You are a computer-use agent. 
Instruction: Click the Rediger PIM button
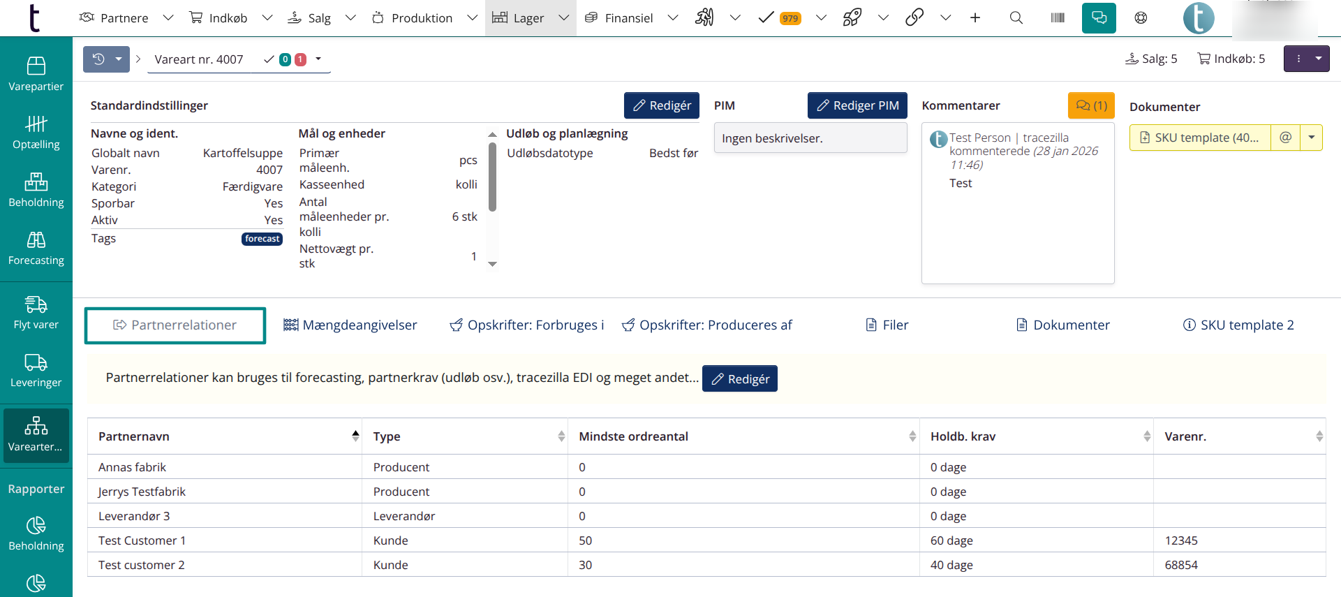click(857, 105)
